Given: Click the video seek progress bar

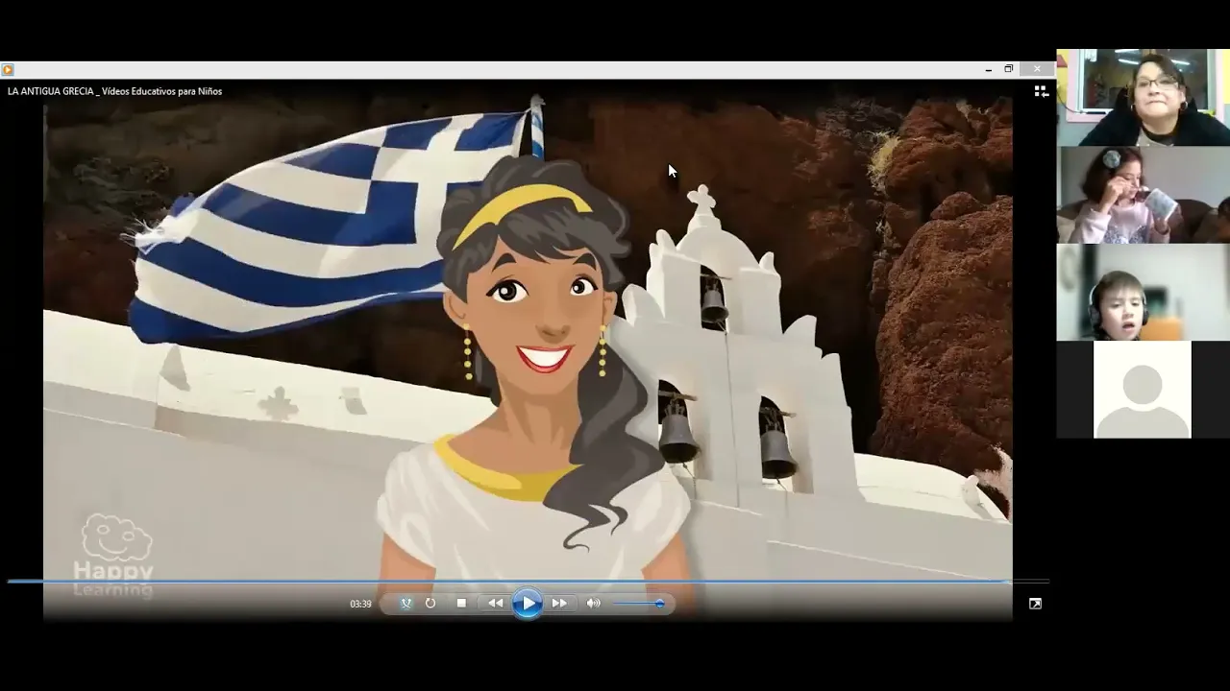Looking at the screenshot, I should pyautogui.click(x=527, y=581).
